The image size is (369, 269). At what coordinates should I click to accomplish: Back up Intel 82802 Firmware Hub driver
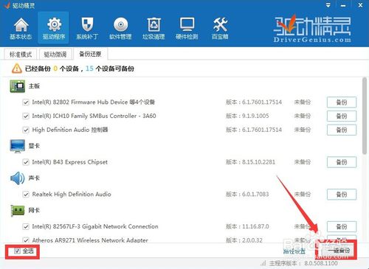click(x=342, y=102)
